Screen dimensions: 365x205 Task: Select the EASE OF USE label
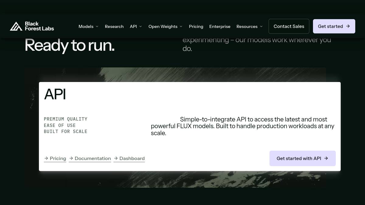pyautogui.click(x=60, y=125)
